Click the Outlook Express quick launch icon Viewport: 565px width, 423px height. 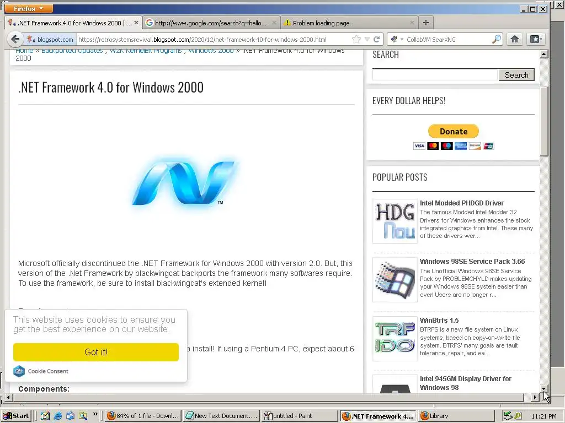(70, 416)
